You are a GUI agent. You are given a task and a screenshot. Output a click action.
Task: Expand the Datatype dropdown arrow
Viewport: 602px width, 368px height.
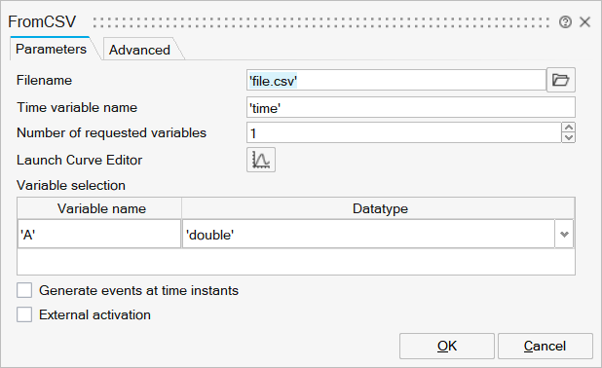pos(564,234)
